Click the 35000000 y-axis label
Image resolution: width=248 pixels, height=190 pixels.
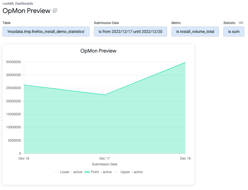(x=14, y=62)
